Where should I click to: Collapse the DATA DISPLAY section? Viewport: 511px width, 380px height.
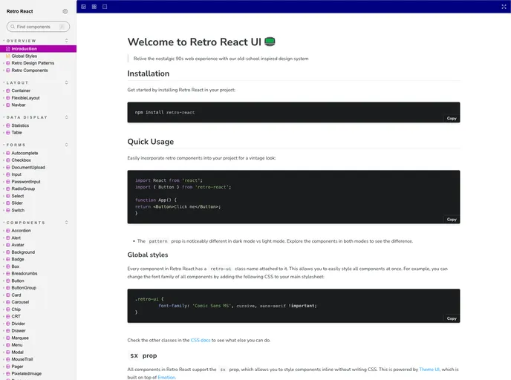pos(27,117)
